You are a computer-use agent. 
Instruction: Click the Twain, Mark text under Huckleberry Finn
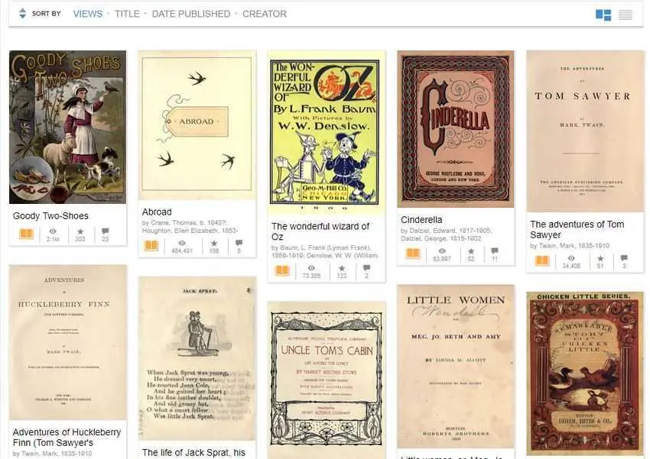[52, 454]
